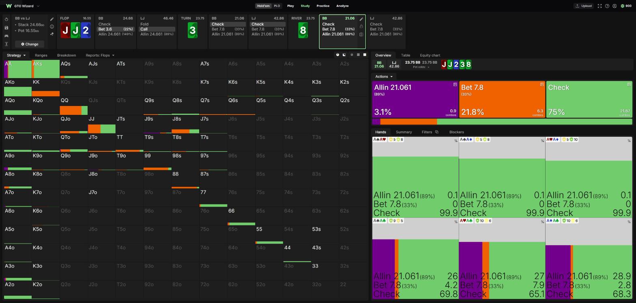The image size is (636, 303).
Task: Click pencil edit icon beside BB vs LJ
Action: coord(52,19)
